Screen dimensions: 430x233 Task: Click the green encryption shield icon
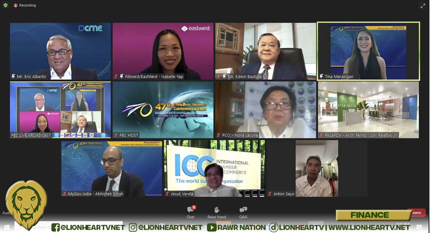pyautogui.click(x=5, y=5)
